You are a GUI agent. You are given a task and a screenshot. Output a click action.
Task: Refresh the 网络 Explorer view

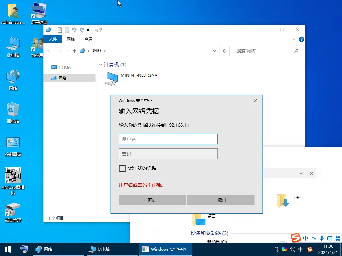tap(225, 51)
